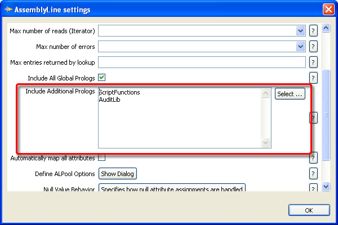Expand Max number of errors dropdown
The image size is (338, 225).
[x=300, y=47]
